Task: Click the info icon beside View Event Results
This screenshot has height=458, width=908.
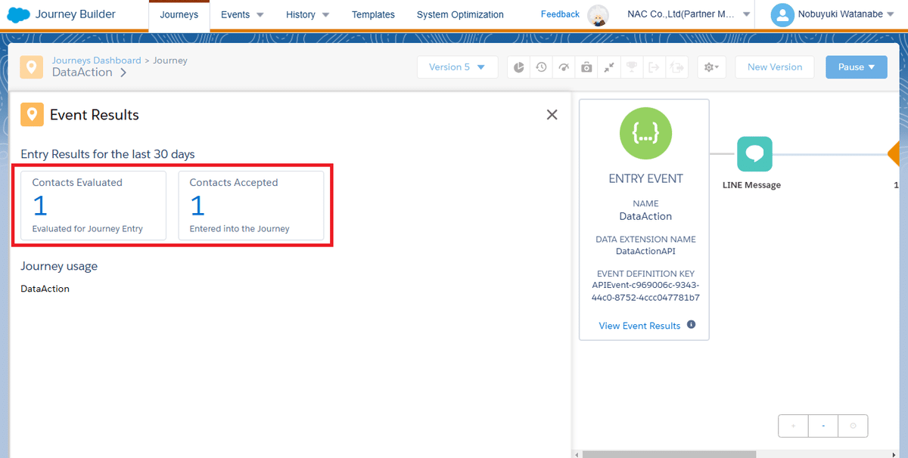Action: (691, 325)
